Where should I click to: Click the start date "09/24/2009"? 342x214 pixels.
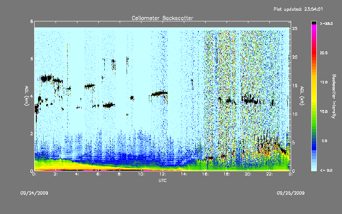pos(34,193)
